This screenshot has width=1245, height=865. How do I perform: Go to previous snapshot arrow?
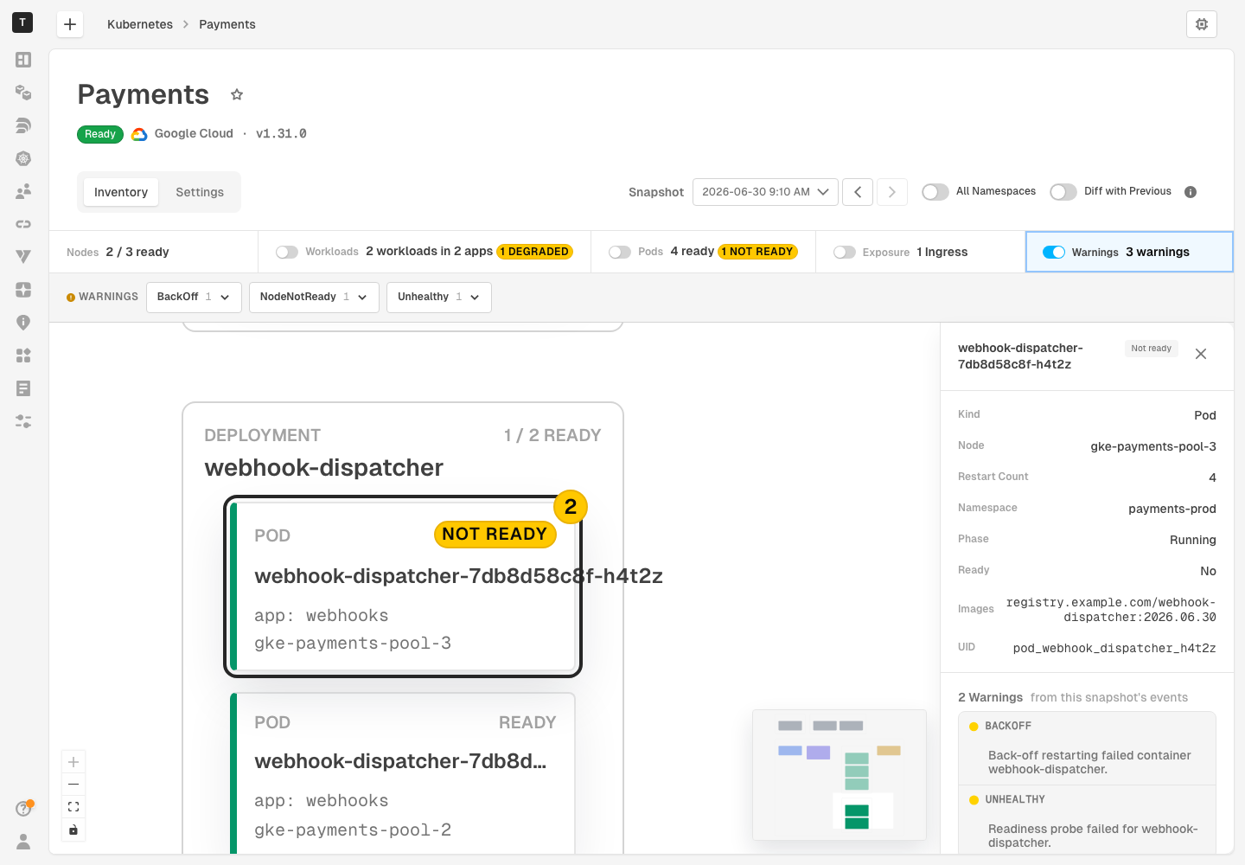pyautogui.click(x=858, y=192)
